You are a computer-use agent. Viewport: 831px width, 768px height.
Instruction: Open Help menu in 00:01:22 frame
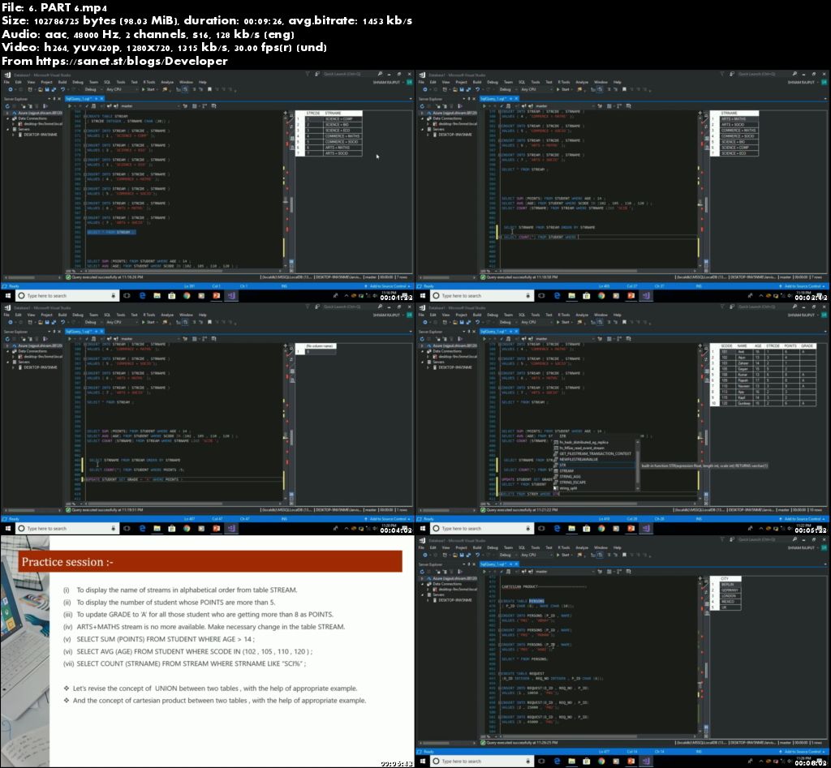(202, 82)
